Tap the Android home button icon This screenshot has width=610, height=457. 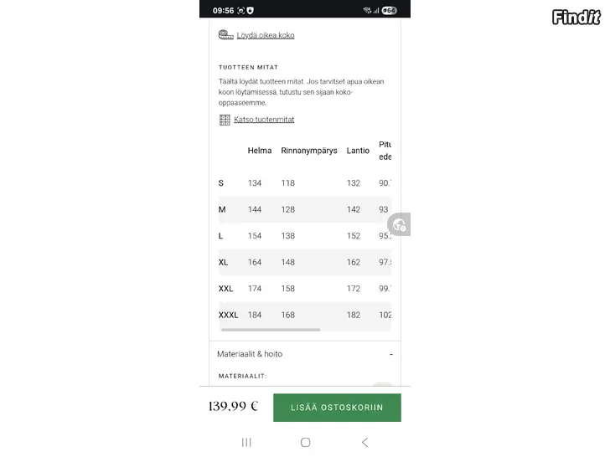coord(305,442)
